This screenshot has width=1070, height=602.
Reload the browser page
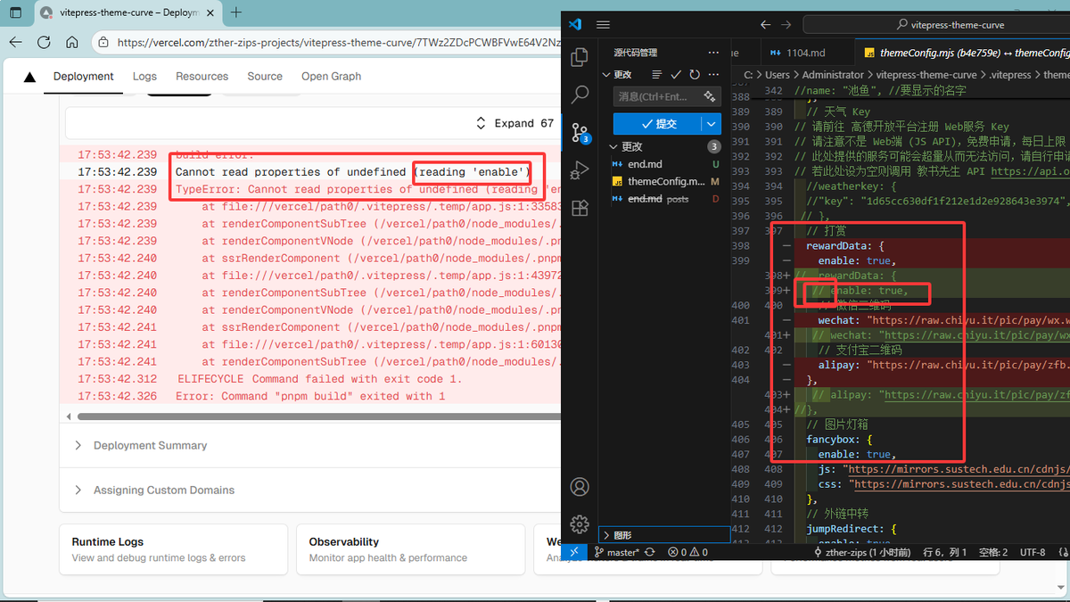point(44,42)
